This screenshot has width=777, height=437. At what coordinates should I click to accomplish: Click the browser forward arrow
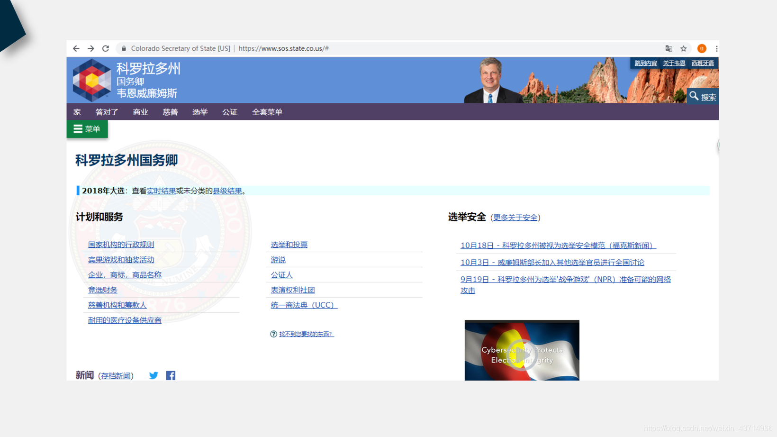tap(91, 48)
